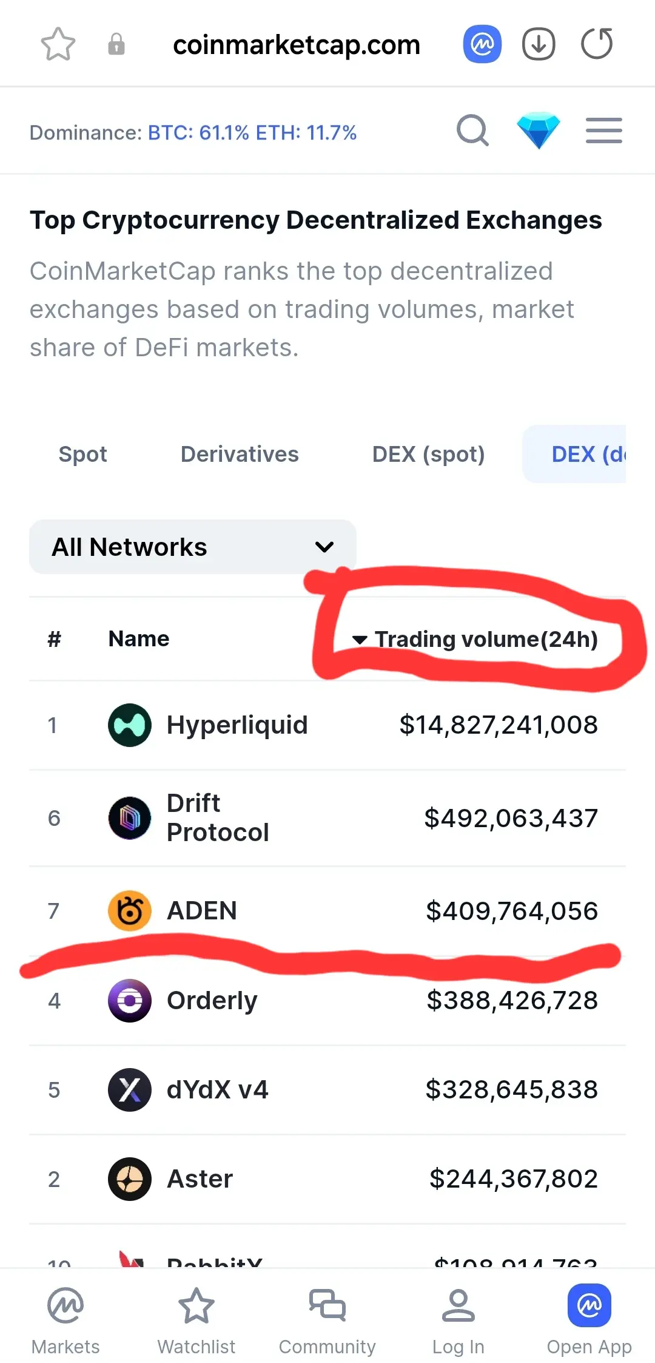Switch to the Spot tab
The image size is (655, 1363).
point(82,454)
